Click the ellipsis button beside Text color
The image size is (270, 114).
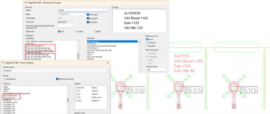click(x=76, y=22)
